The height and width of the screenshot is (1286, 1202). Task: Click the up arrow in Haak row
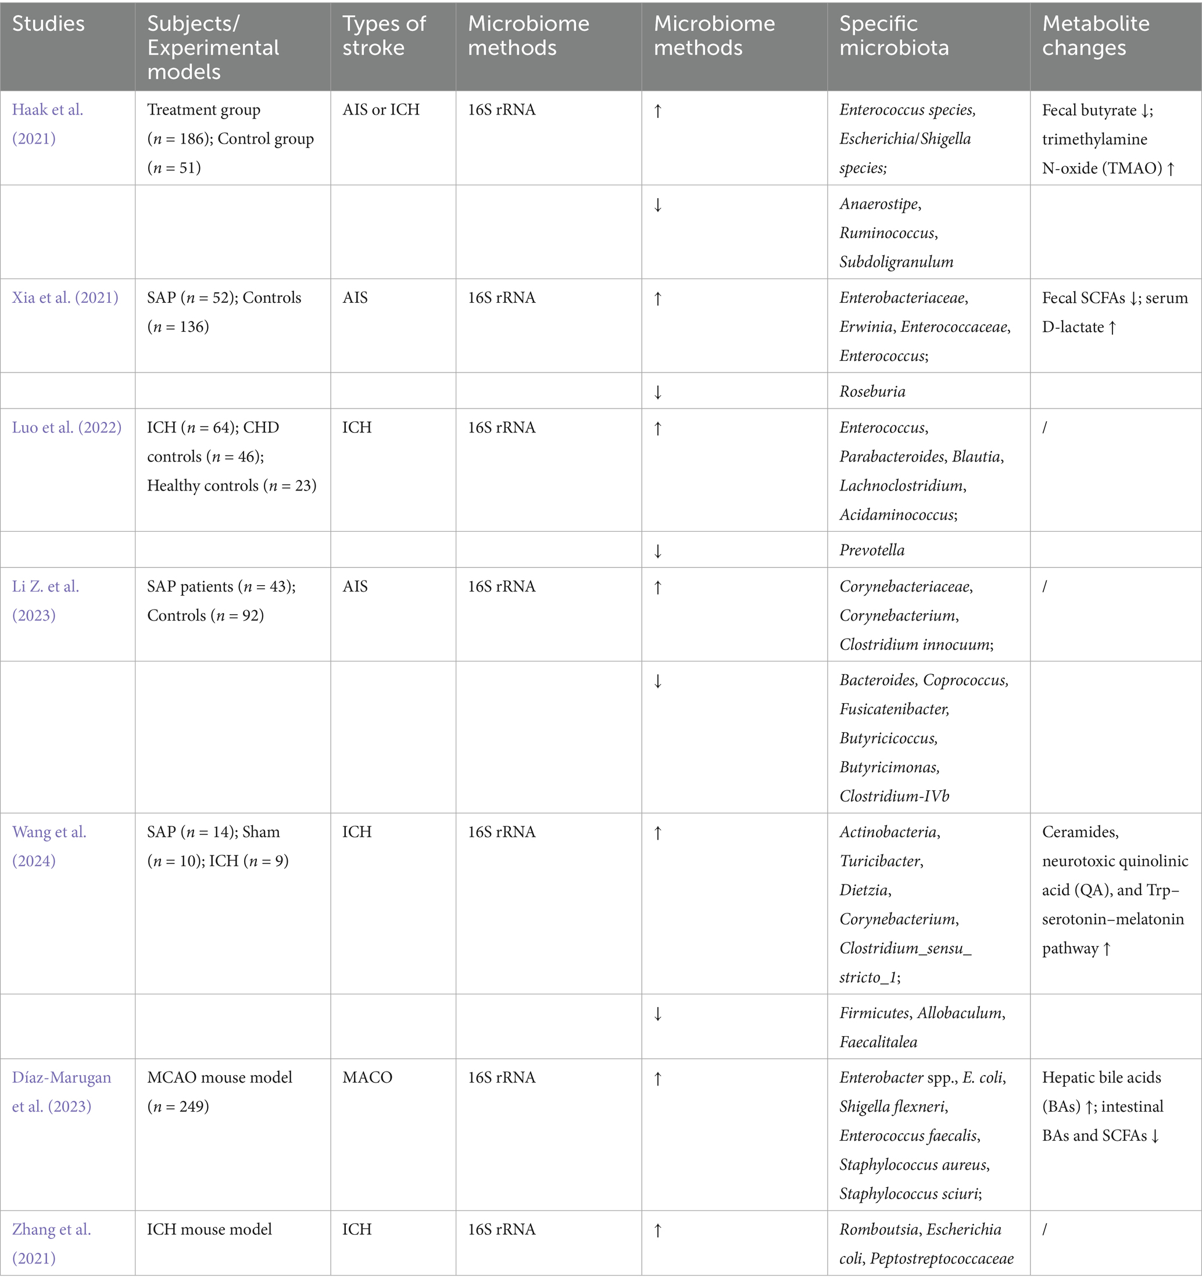click(658, 111)
